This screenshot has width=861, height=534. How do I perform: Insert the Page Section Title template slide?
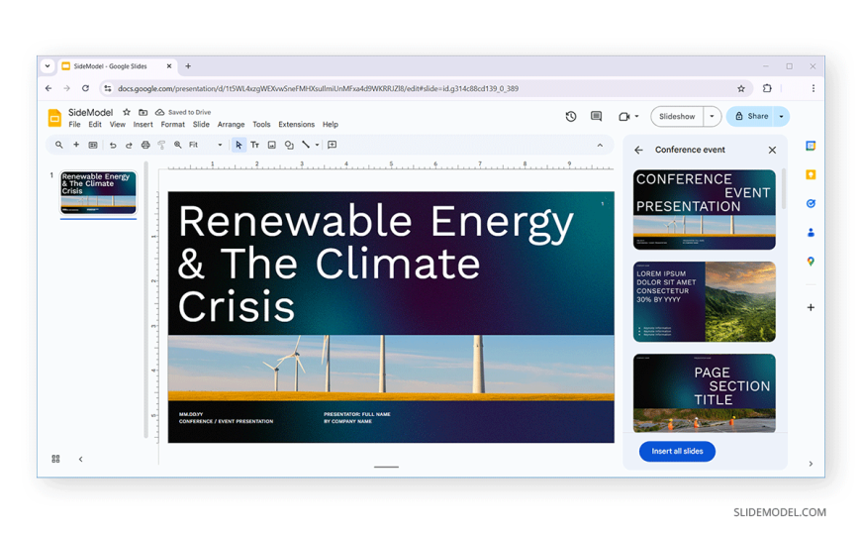(705, 393)
